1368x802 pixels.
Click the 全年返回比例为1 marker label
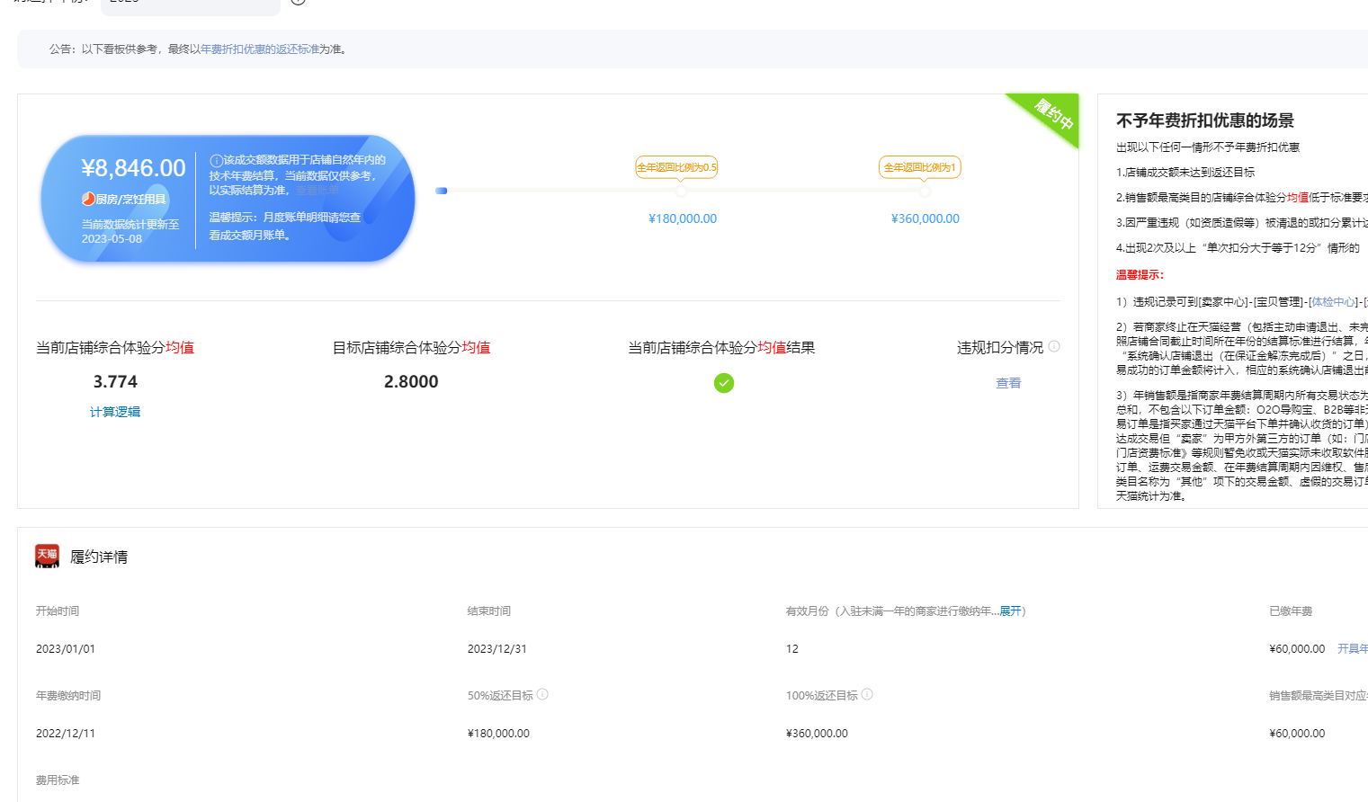tap(920, 167)
